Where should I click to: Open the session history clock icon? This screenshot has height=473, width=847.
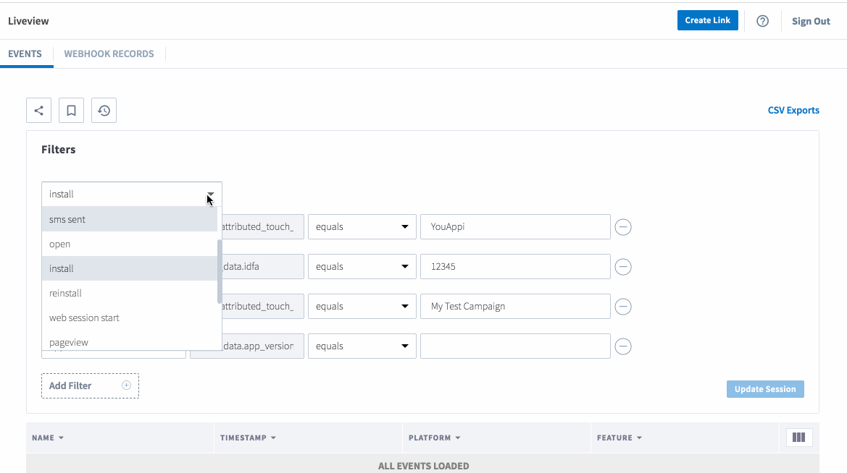[104, 111]
